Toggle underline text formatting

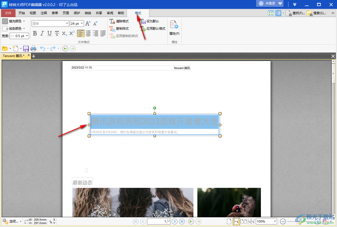(x=49, y=33)
